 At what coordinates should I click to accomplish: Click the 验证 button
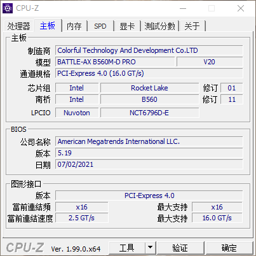[180, 248]
